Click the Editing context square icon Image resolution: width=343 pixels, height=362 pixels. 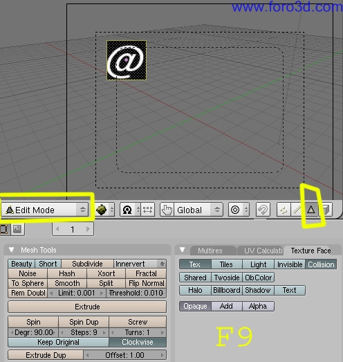(x=4, y=229)
